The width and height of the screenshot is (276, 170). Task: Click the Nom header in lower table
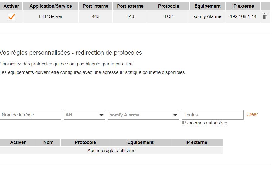pyautogui.click(x=48, y=142)
